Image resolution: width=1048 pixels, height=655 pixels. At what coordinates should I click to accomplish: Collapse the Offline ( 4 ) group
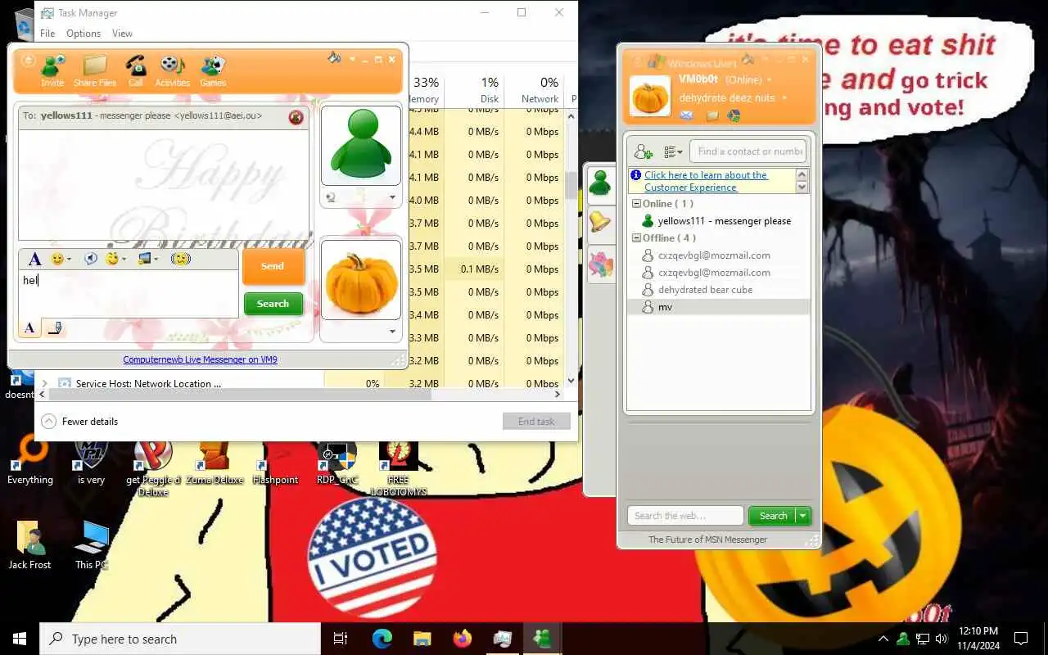click(x=636, y=238)
